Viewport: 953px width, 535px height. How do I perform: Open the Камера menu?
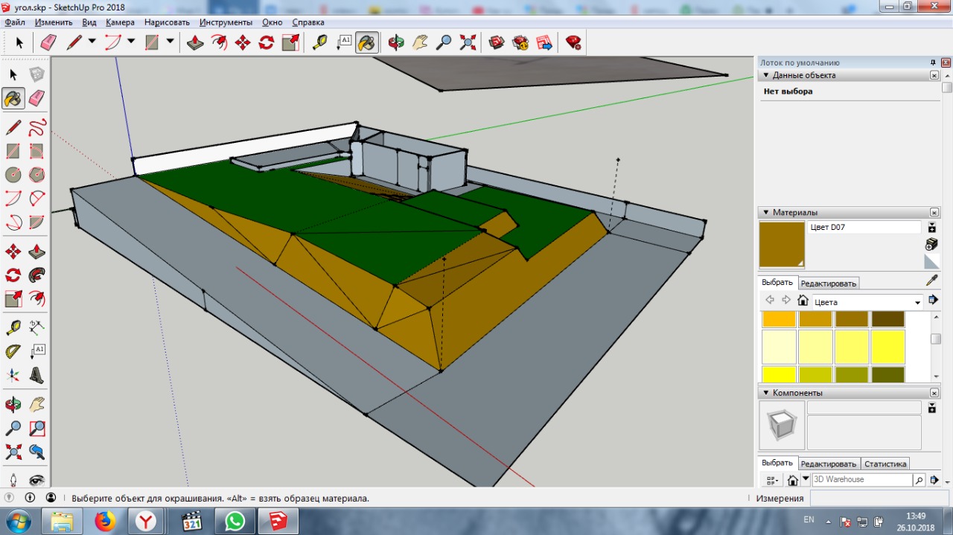[x=120, y=22]
